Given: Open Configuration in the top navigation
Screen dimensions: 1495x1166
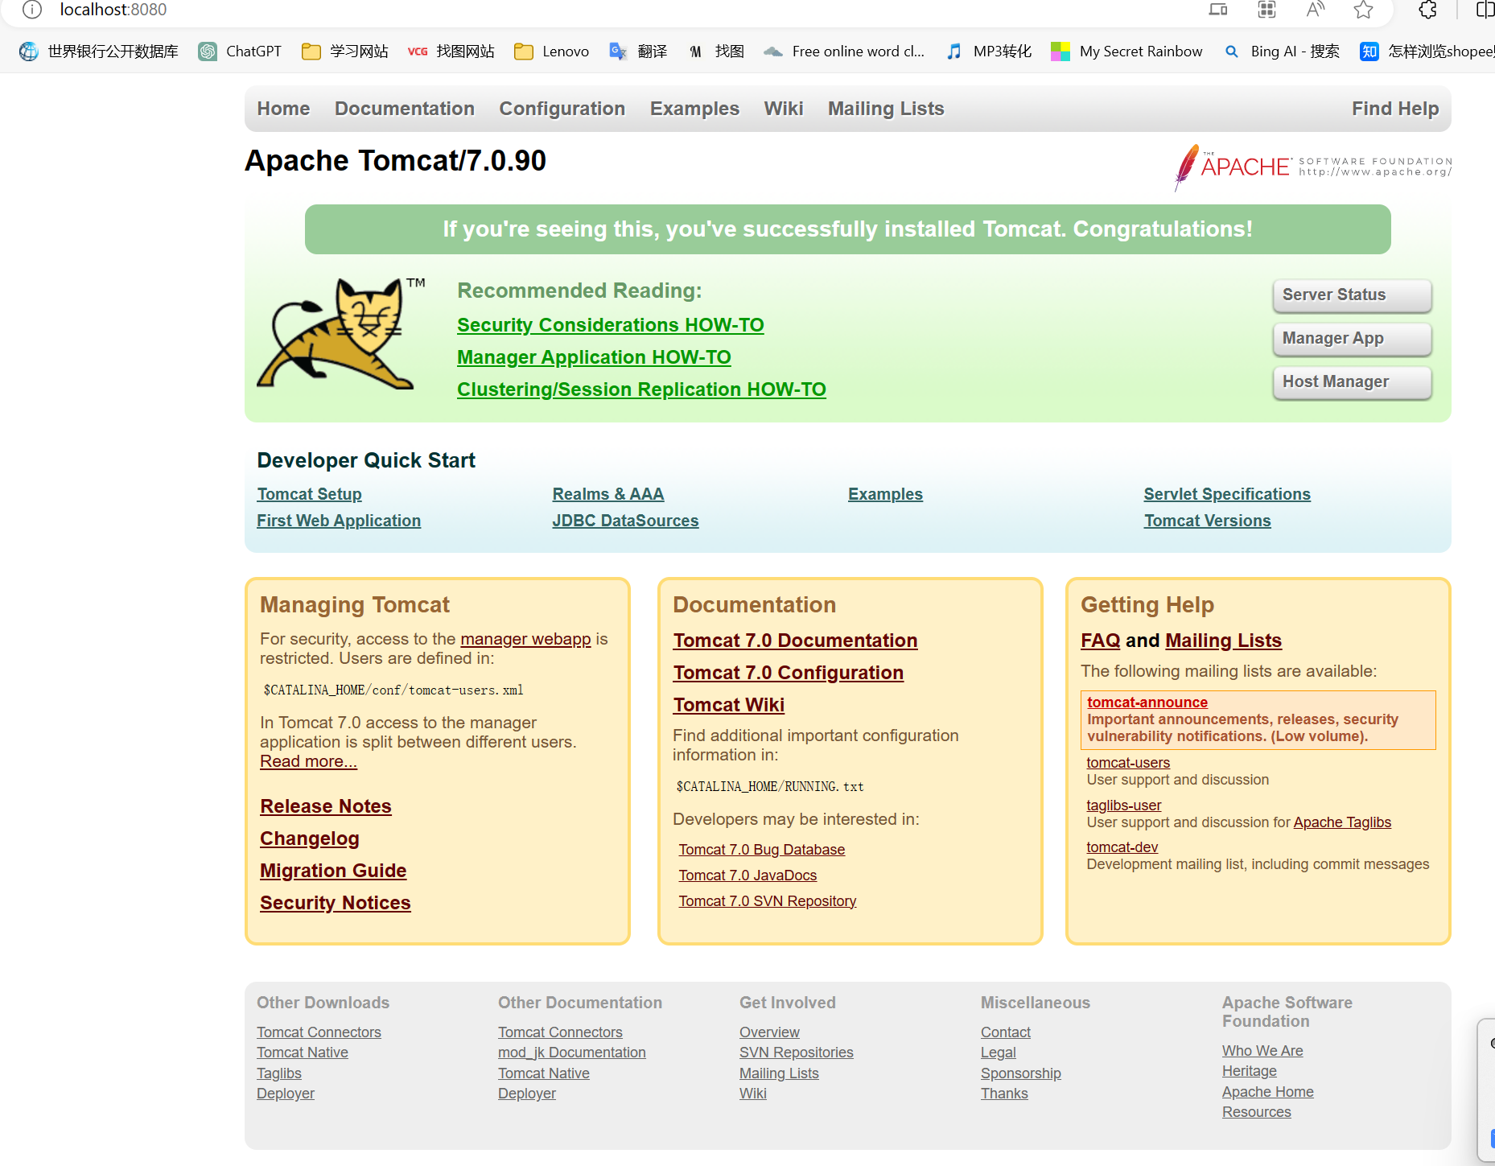Looking at the screenshot, I should [562, 109].
